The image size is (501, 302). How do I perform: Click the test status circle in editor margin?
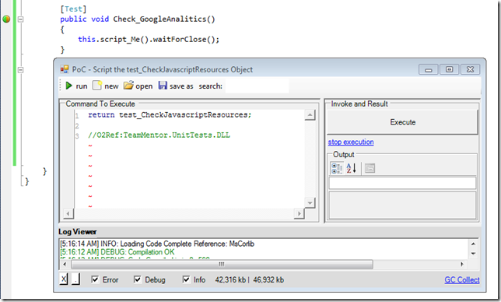tap(6, 19)
